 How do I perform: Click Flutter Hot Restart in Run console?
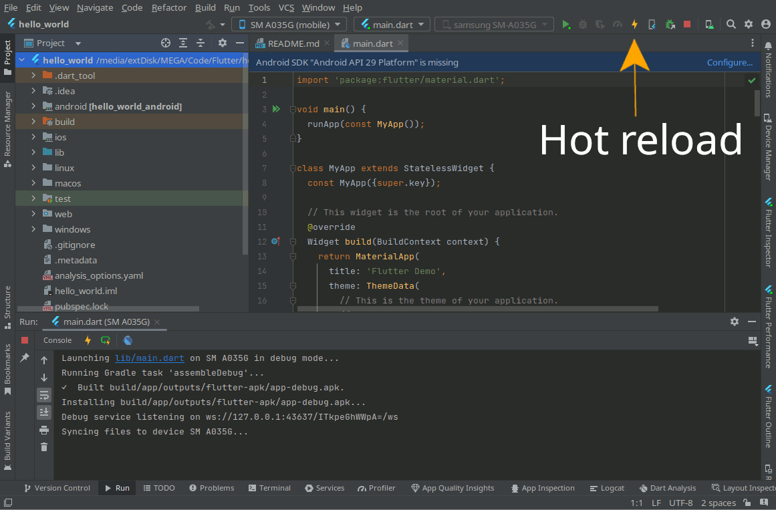[106, 340]
